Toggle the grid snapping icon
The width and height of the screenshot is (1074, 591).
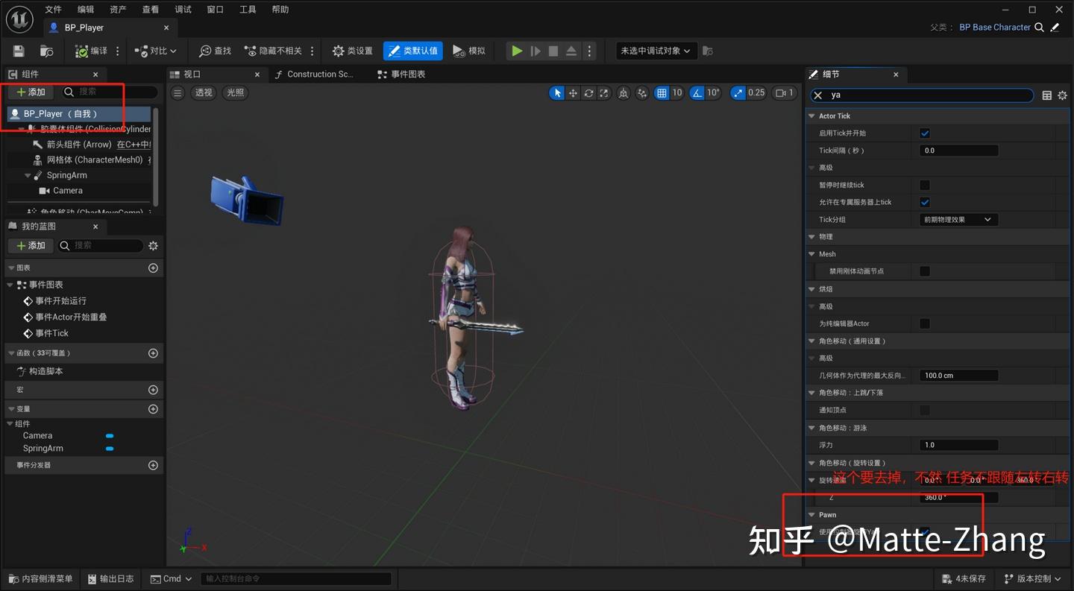pos(662,93)
